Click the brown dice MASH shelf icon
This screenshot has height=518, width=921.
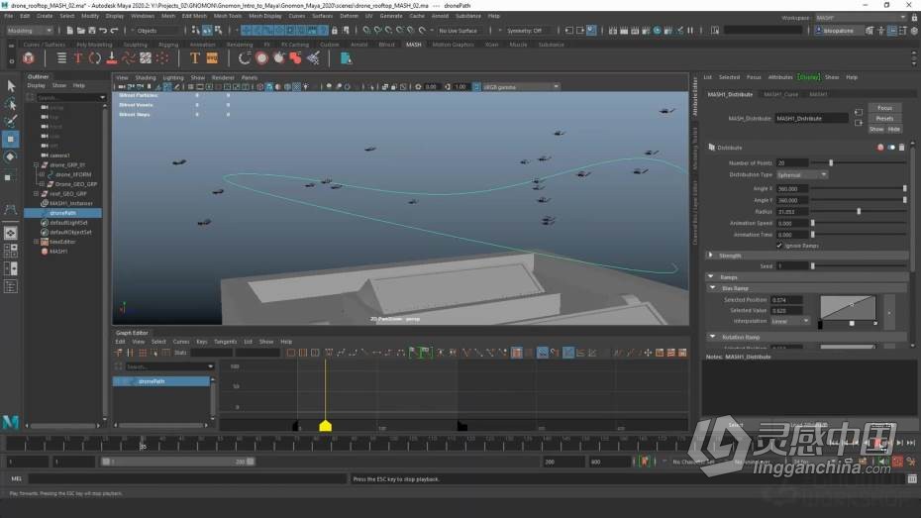[x=212, y=58]
